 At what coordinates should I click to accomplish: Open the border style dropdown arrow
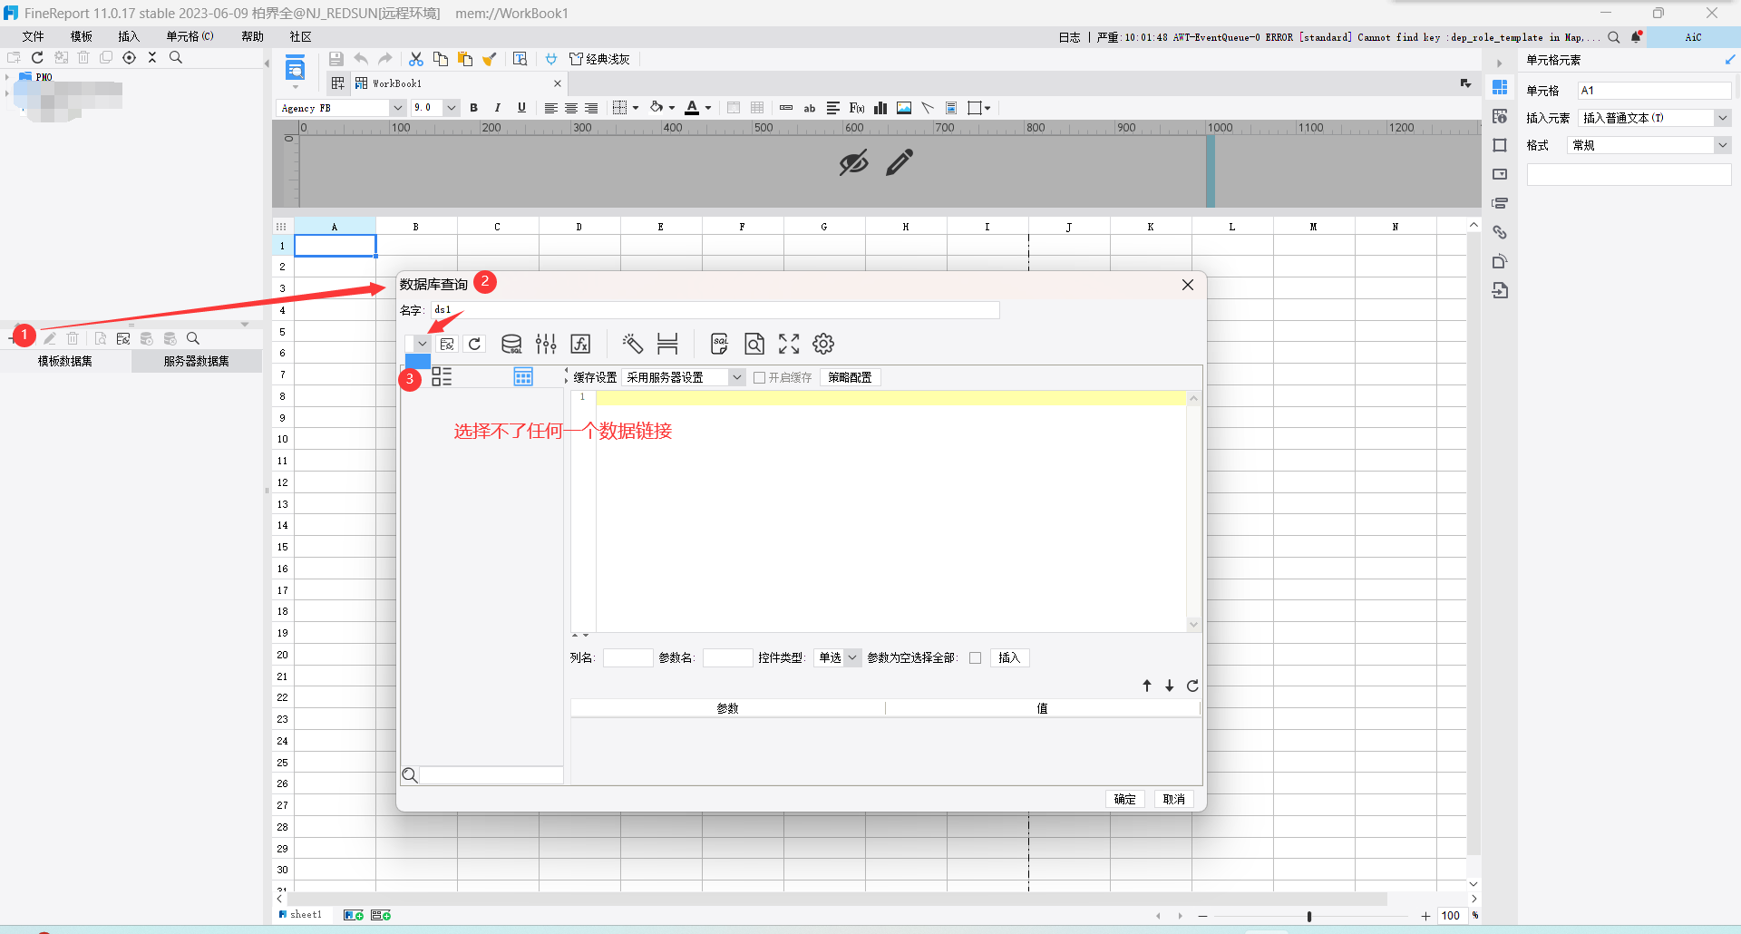pos(636,108)
